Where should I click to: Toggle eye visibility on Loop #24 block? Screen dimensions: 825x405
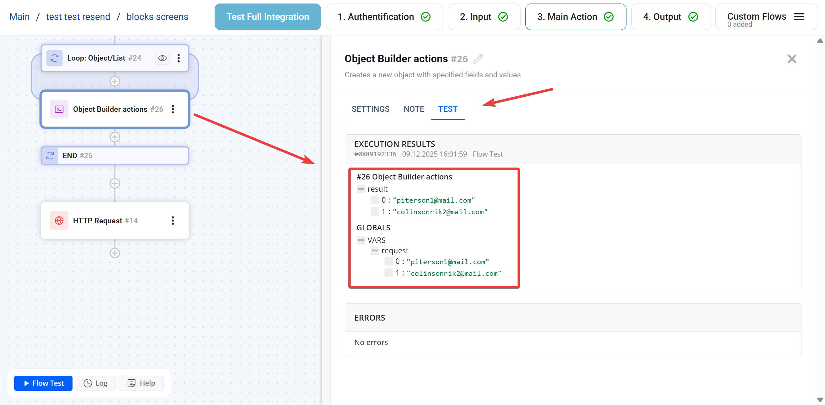[162, 58]
